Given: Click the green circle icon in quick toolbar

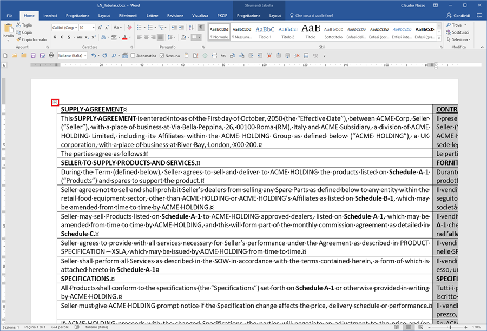Looking at the screenshot, I should 205,56.
